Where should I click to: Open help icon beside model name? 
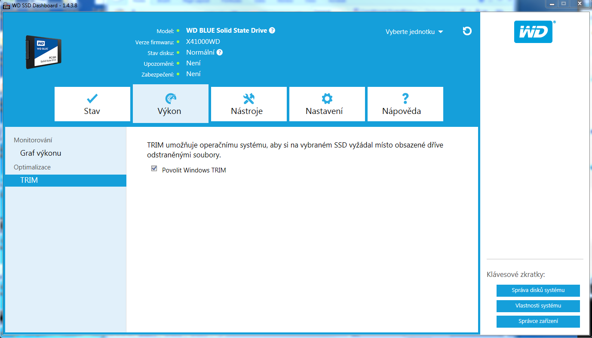point(272,31)
